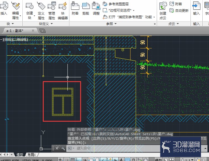Viewport: 209px width, 161px height.
Task: Open the *边框可变选项* frames dropdown
Action: pyautogui.click(x=134, y=10)
